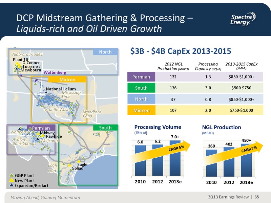Click the Mississippi Lime map label
This screenshot has width=271, height=203.
71,94
